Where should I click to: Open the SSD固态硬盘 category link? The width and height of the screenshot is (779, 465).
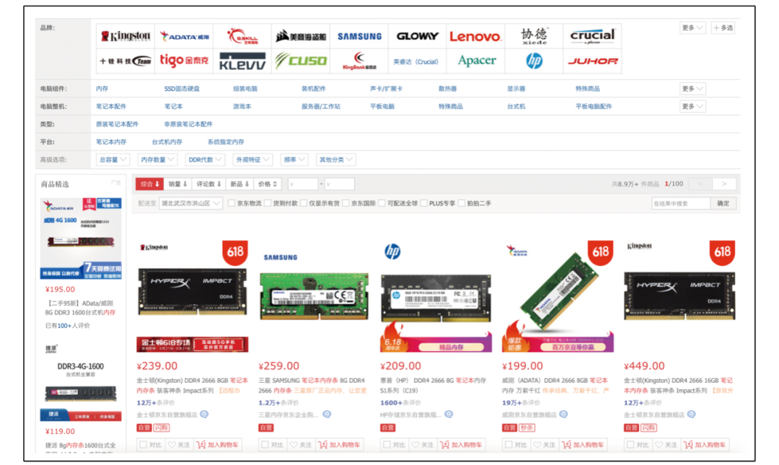coord(182,89)
